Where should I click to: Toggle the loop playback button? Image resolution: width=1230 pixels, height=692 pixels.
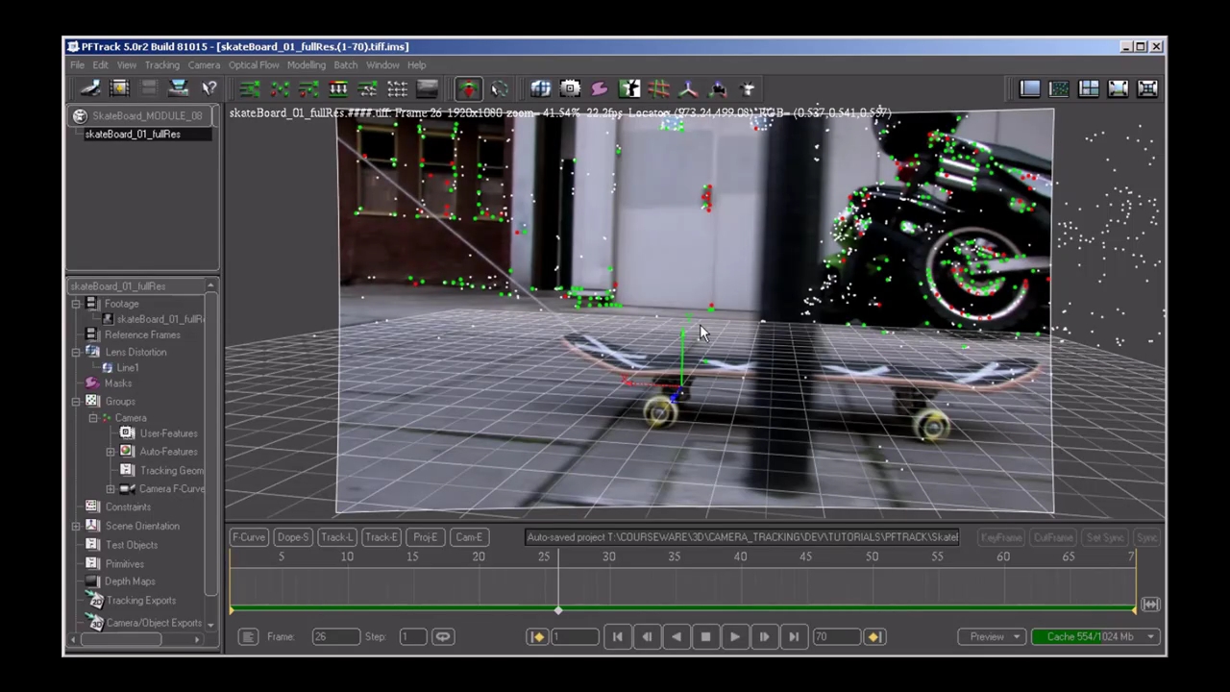point(442,636)
